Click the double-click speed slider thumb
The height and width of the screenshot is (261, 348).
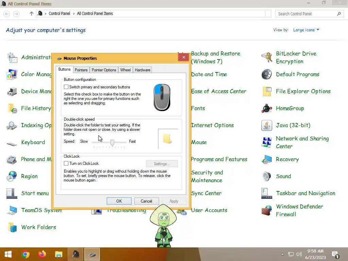click(x=112, y=143)
